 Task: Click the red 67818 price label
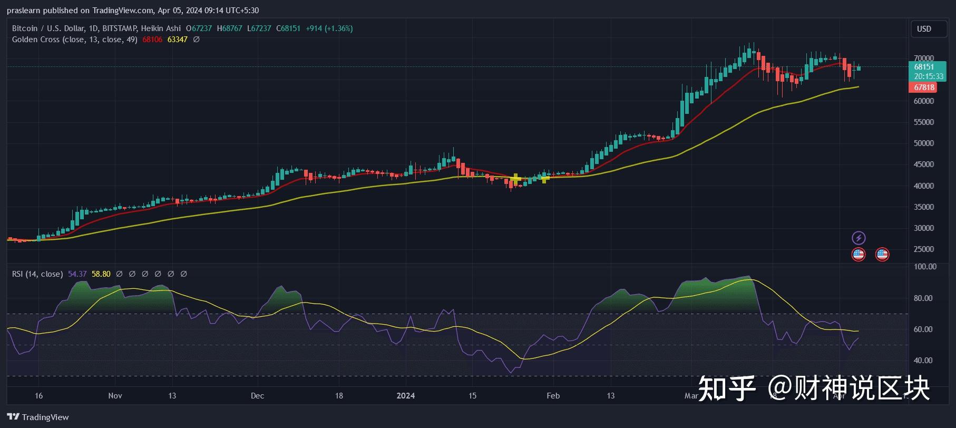pos(924,87)
